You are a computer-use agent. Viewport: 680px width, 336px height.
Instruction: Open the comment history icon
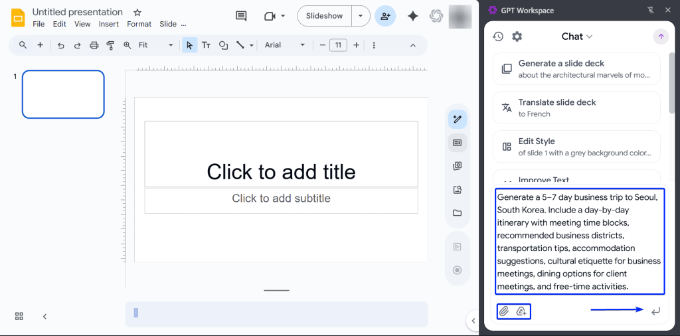[x=241, y=16]
